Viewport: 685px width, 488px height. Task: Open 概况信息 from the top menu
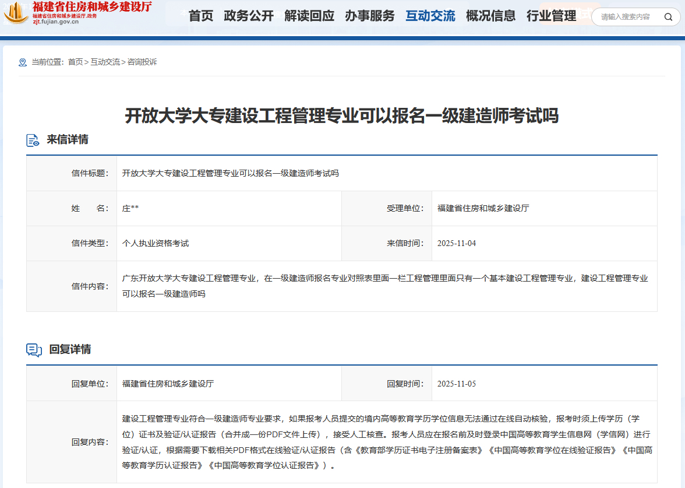point(490,16)
